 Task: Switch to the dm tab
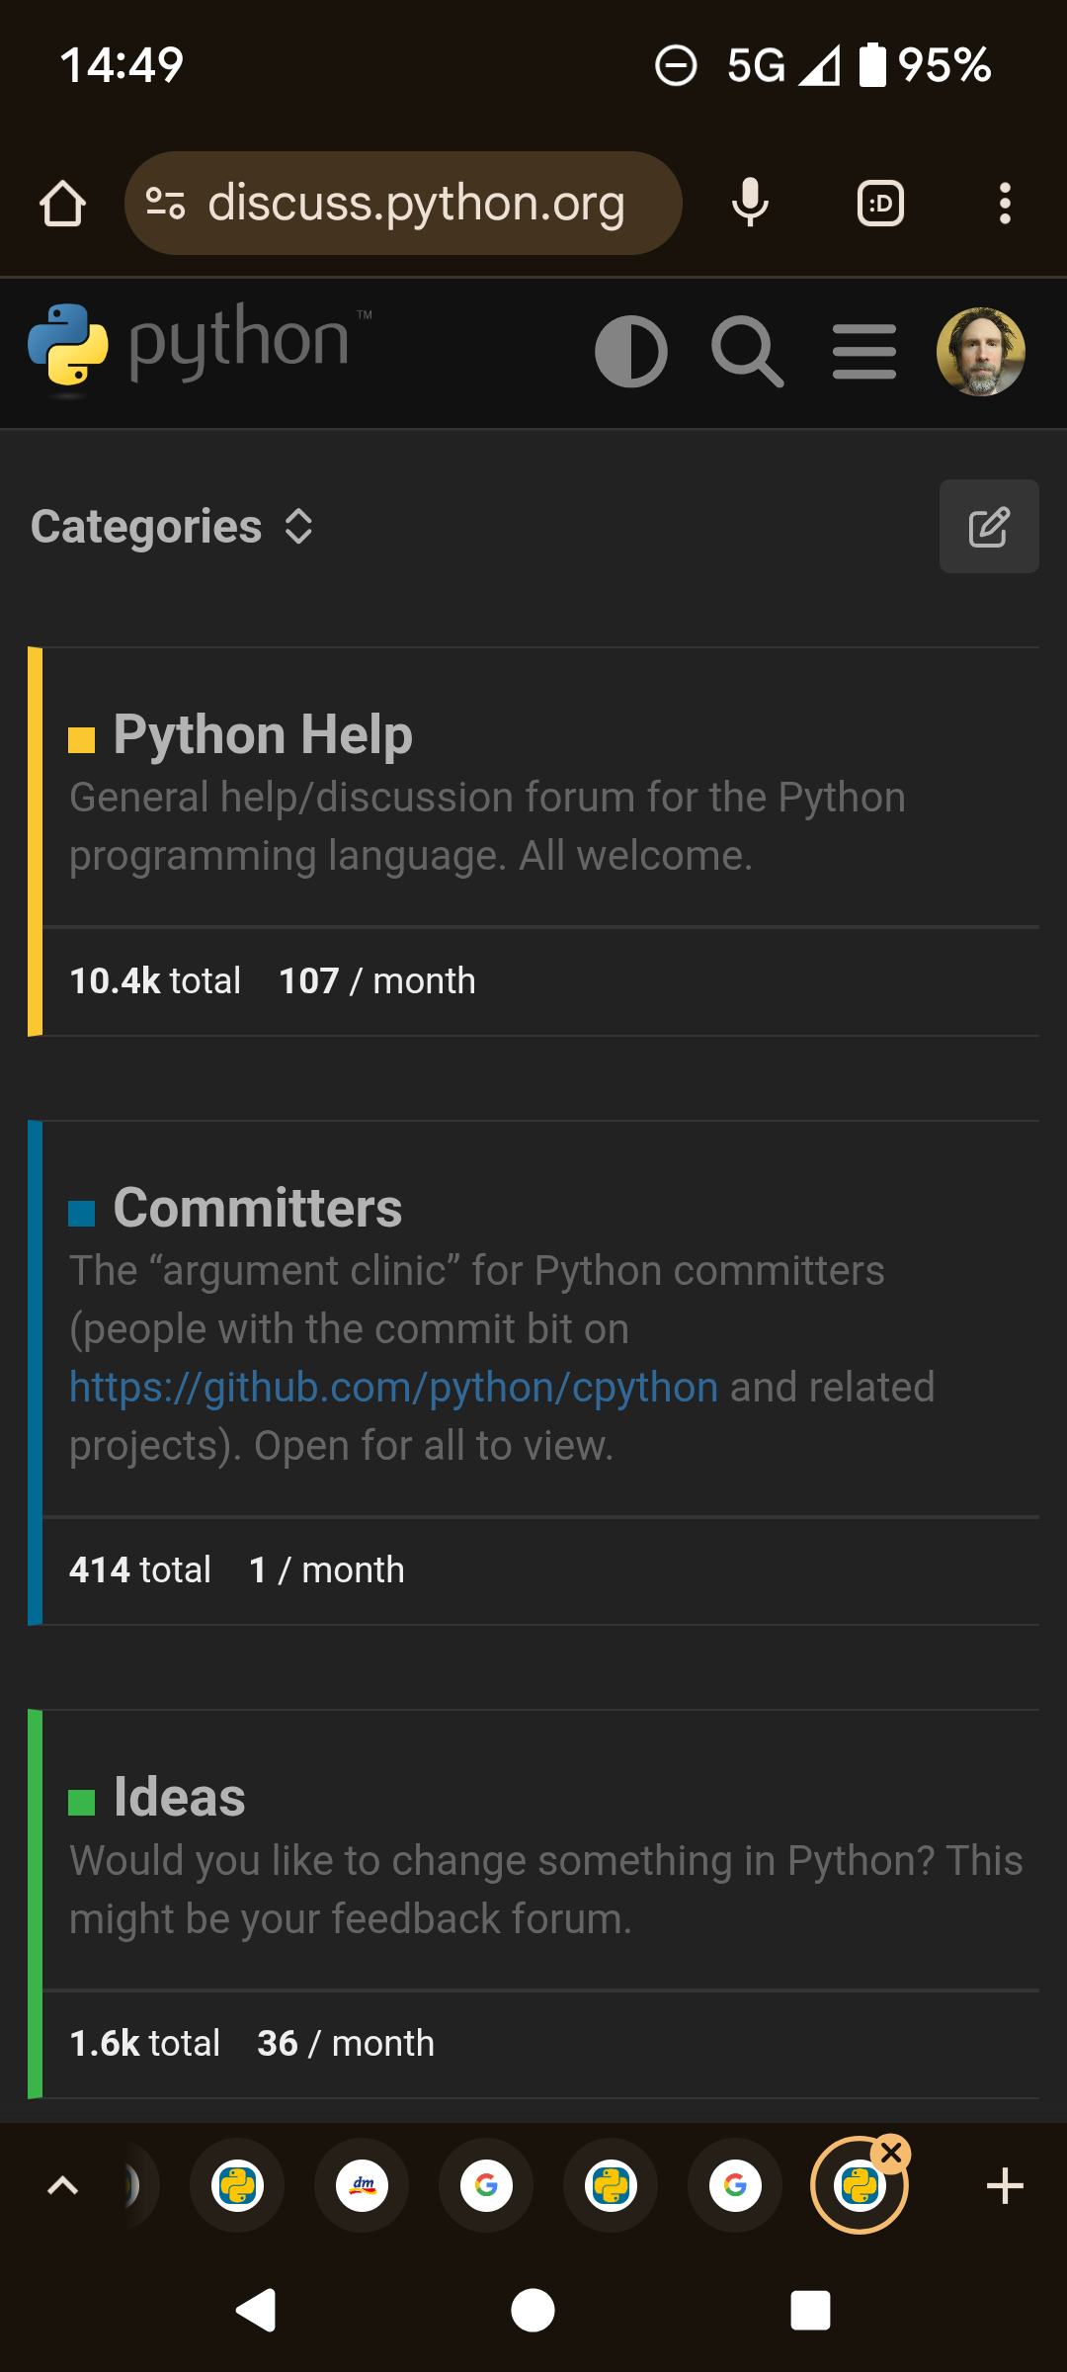click(362, 2186)
